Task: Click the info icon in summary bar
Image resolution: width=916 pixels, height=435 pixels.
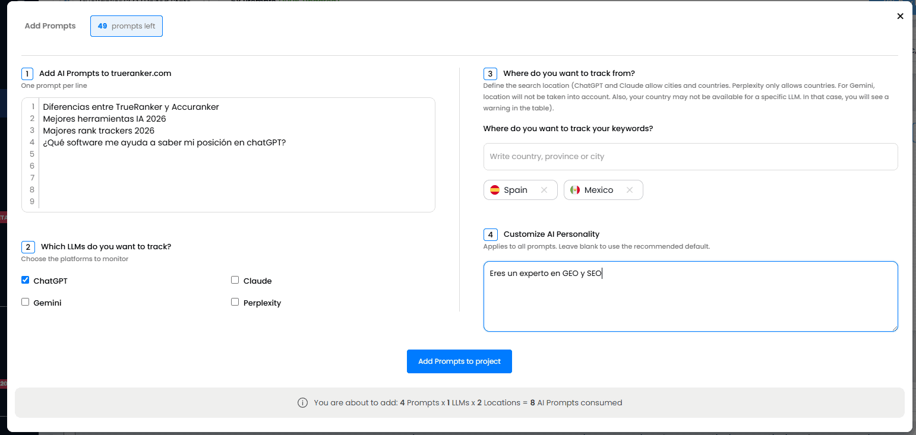Action: [x=302, y=403]
